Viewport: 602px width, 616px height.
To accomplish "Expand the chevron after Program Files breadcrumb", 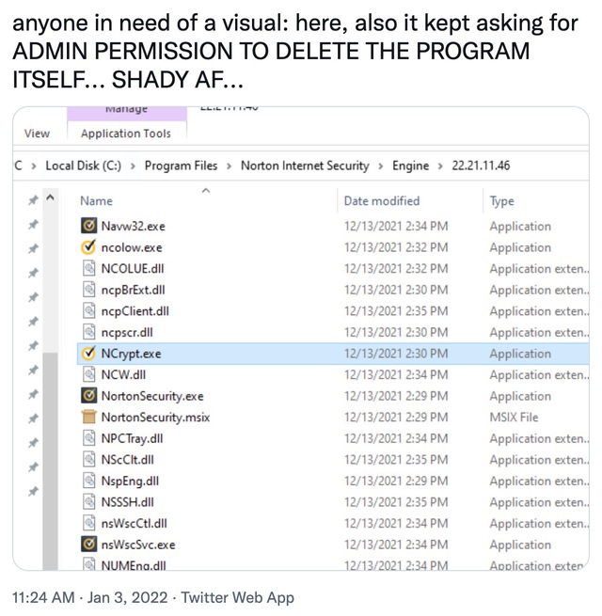I will [x=229, y=166].
